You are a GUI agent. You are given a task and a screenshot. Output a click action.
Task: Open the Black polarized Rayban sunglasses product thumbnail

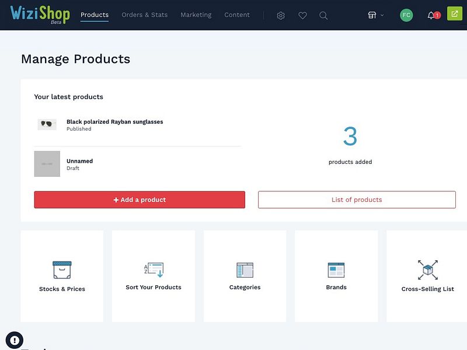(x=47, y=124)
